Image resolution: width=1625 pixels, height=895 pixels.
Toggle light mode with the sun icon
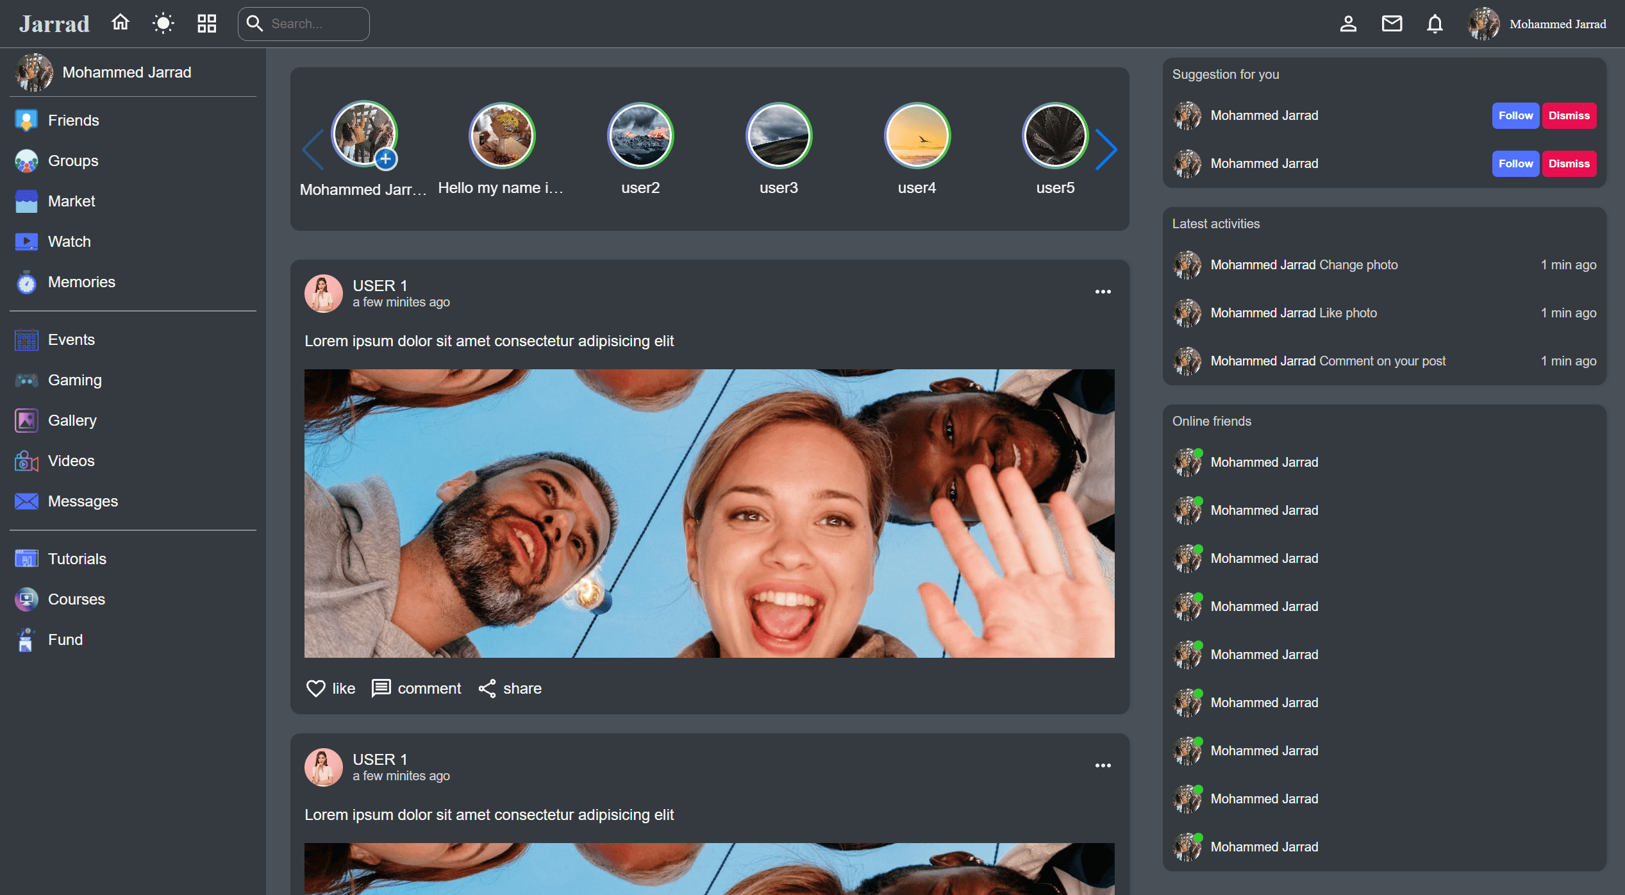[163, 24]
